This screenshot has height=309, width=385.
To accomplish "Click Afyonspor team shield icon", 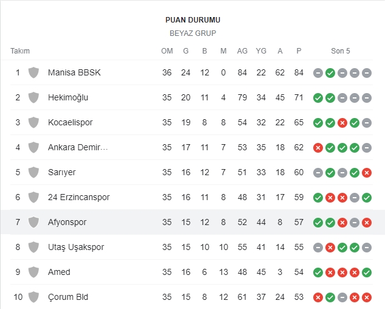I will tap(33, 222).
